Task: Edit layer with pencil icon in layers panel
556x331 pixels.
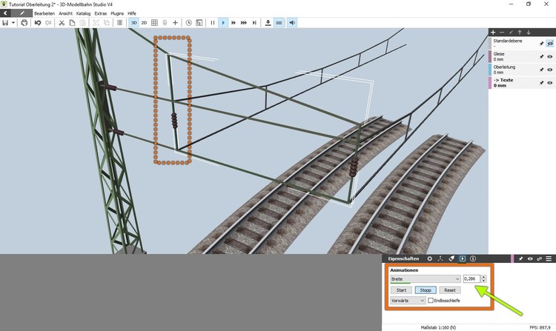Action: 511,33
